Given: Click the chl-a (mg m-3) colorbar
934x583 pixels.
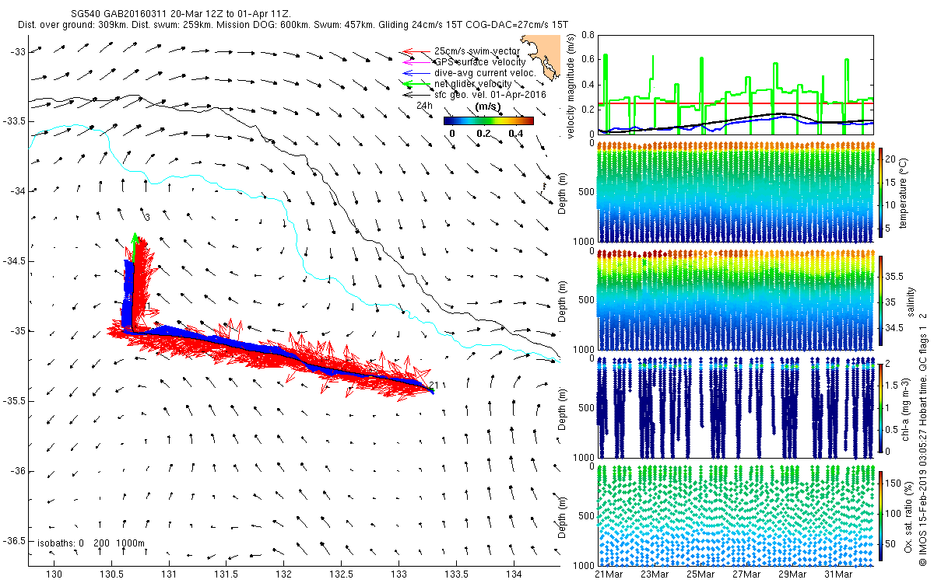Looking at the screenshot, I should pos(880,407).
